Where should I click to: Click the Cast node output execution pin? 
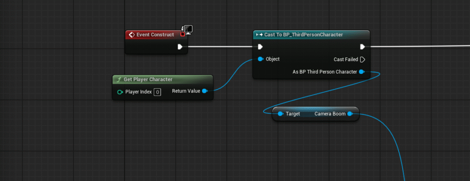[363, 47]
